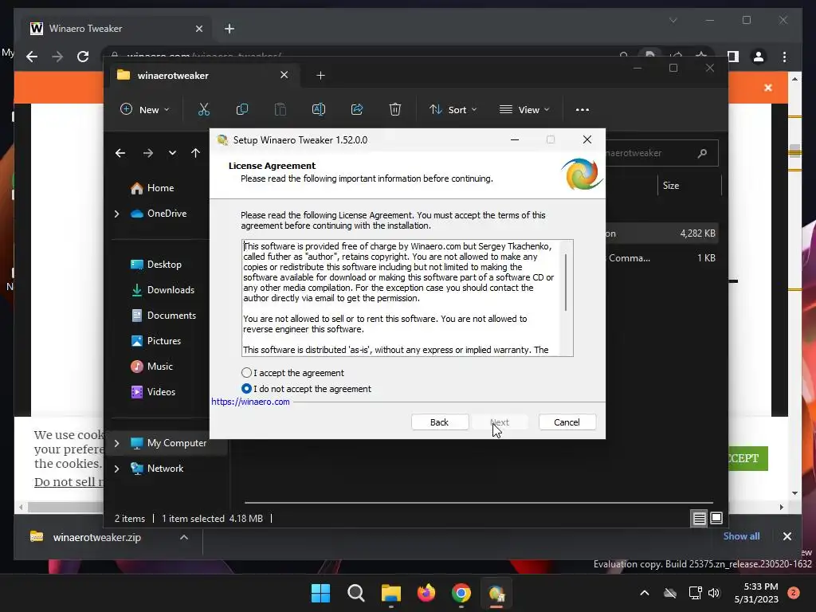This screenshot has height=612, width=816.
Task: Expand Network in navigation pane
Action: 116,469
